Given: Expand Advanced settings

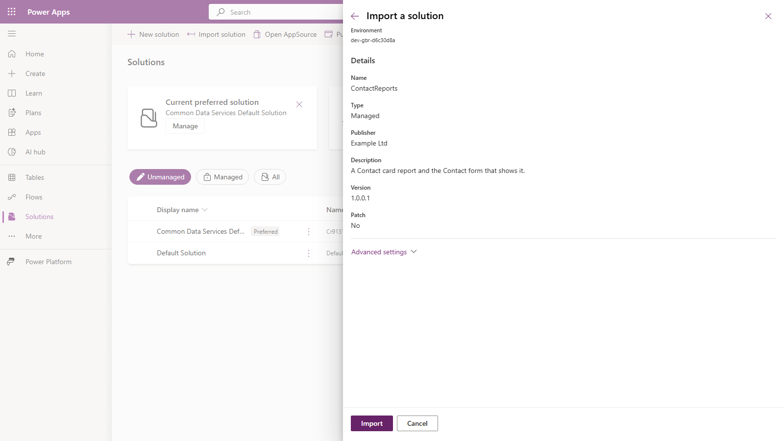Looking at the screenshot, I should (x=384, y=252).
